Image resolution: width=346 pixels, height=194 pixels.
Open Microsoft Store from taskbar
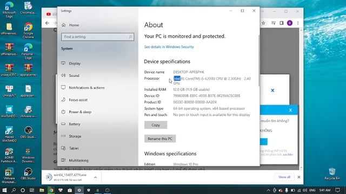(70, 190)
